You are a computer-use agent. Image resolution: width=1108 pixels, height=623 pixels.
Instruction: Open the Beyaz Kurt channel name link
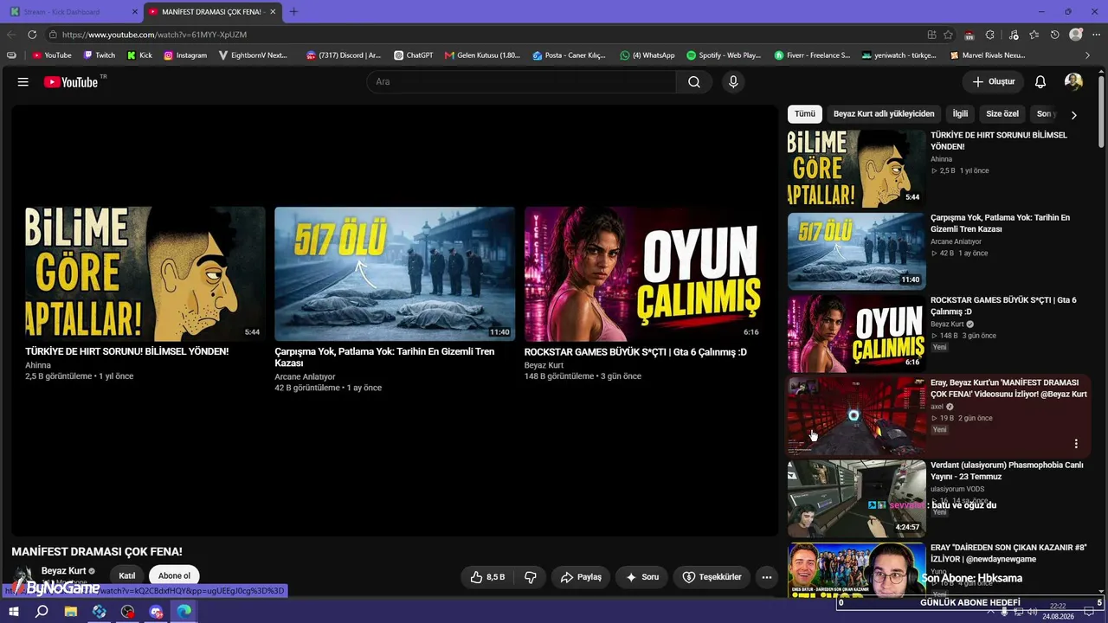pyautogui.click(x=64, y=571)
